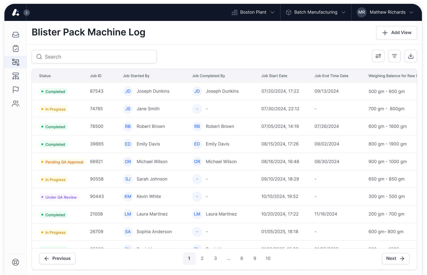The image size is (427, 275).
Task: Expand the Boston Plant dropdown
Action: tap(272, 12)
